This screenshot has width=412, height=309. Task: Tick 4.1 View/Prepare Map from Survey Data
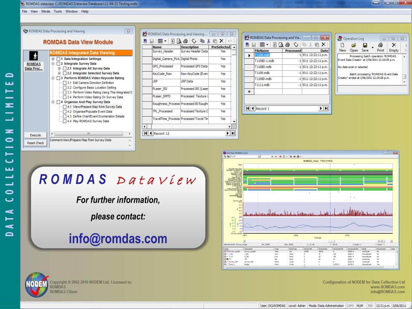(65, 107)
